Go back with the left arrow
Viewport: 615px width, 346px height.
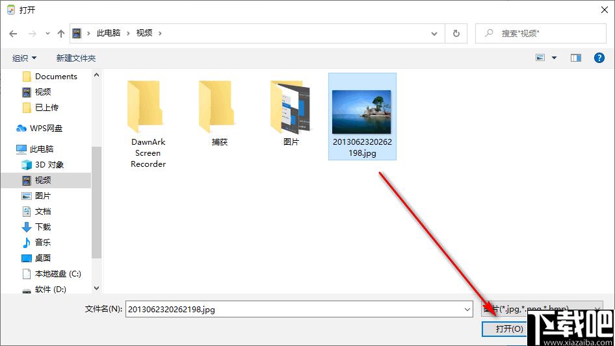13,34
